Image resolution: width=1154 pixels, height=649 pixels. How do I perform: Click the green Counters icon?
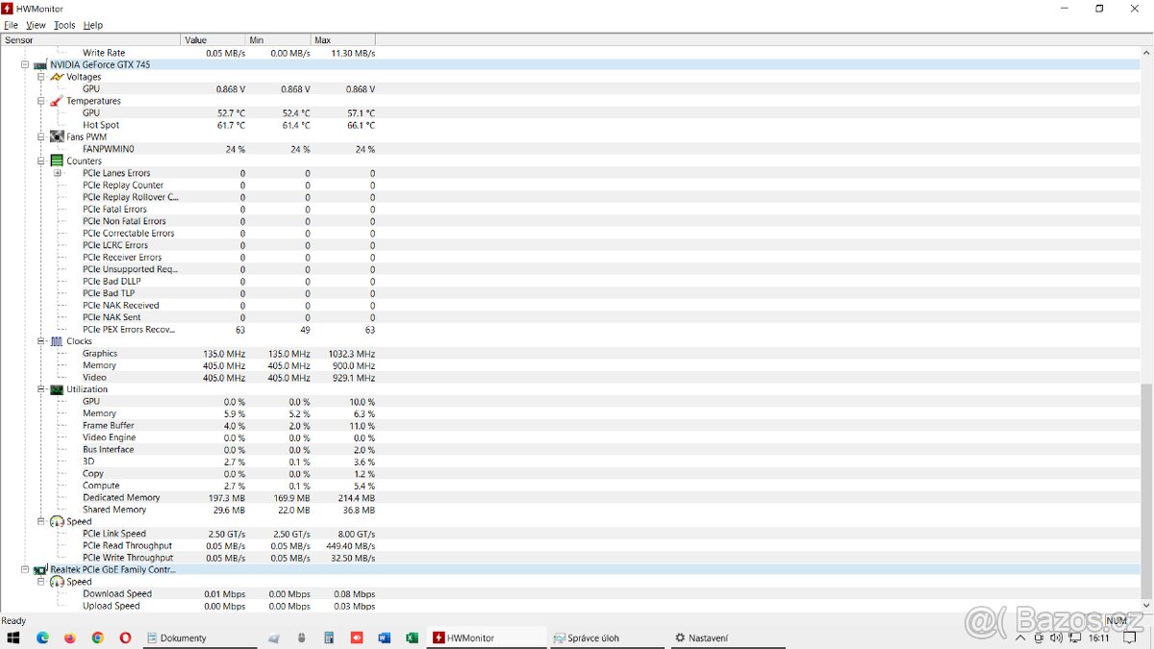[x=57, y=162]
